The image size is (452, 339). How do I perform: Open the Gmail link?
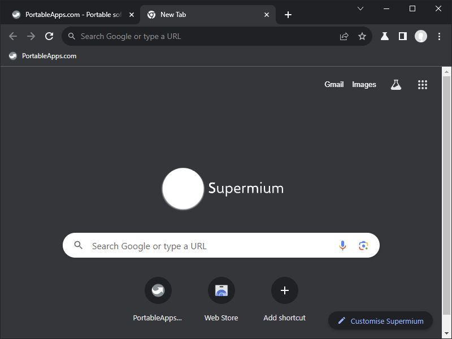pyautogui.click(x=334, y=85)
